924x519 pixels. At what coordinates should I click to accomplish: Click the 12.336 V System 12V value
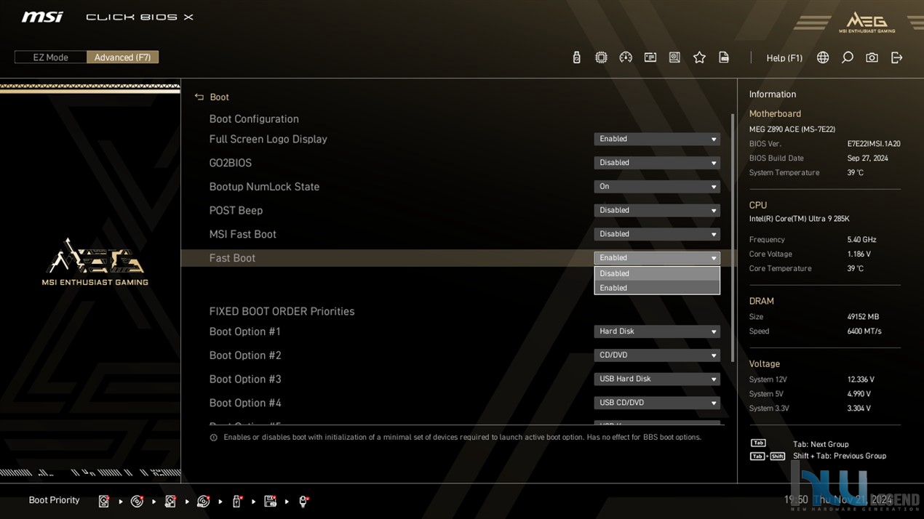click(861, 379)
